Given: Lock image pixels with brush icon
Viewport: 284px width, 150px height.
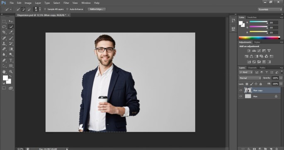Looking at the screenshot, I should 251,84.
